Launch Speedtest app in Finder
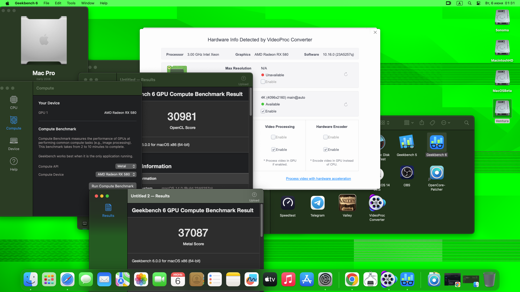Viewport: 520px width, 292px height. [x=288, y=206]
